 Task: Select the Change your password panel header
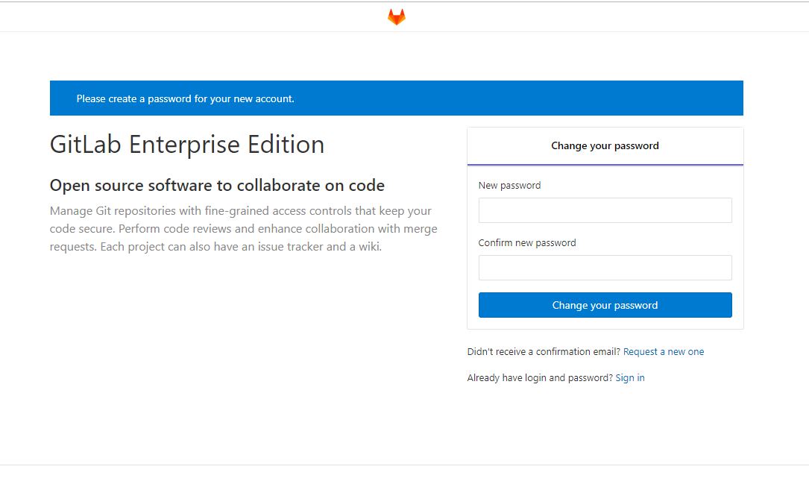tap(605, 145)
